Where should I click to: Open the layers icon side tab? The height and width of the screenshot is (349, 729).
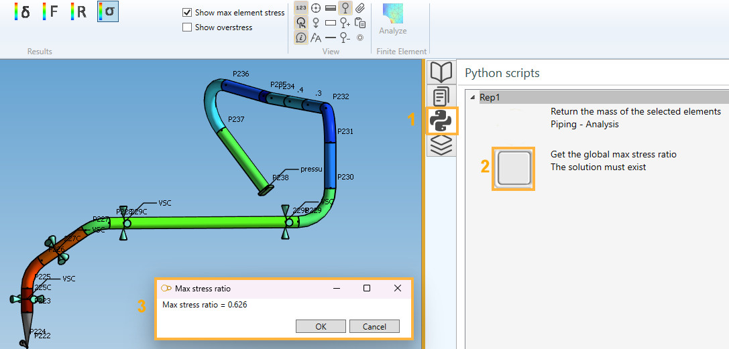(x=440, y=145)
